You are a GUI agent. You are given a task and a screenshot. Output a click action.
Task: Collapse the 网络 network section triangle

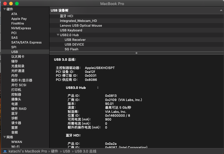(4, 137)
